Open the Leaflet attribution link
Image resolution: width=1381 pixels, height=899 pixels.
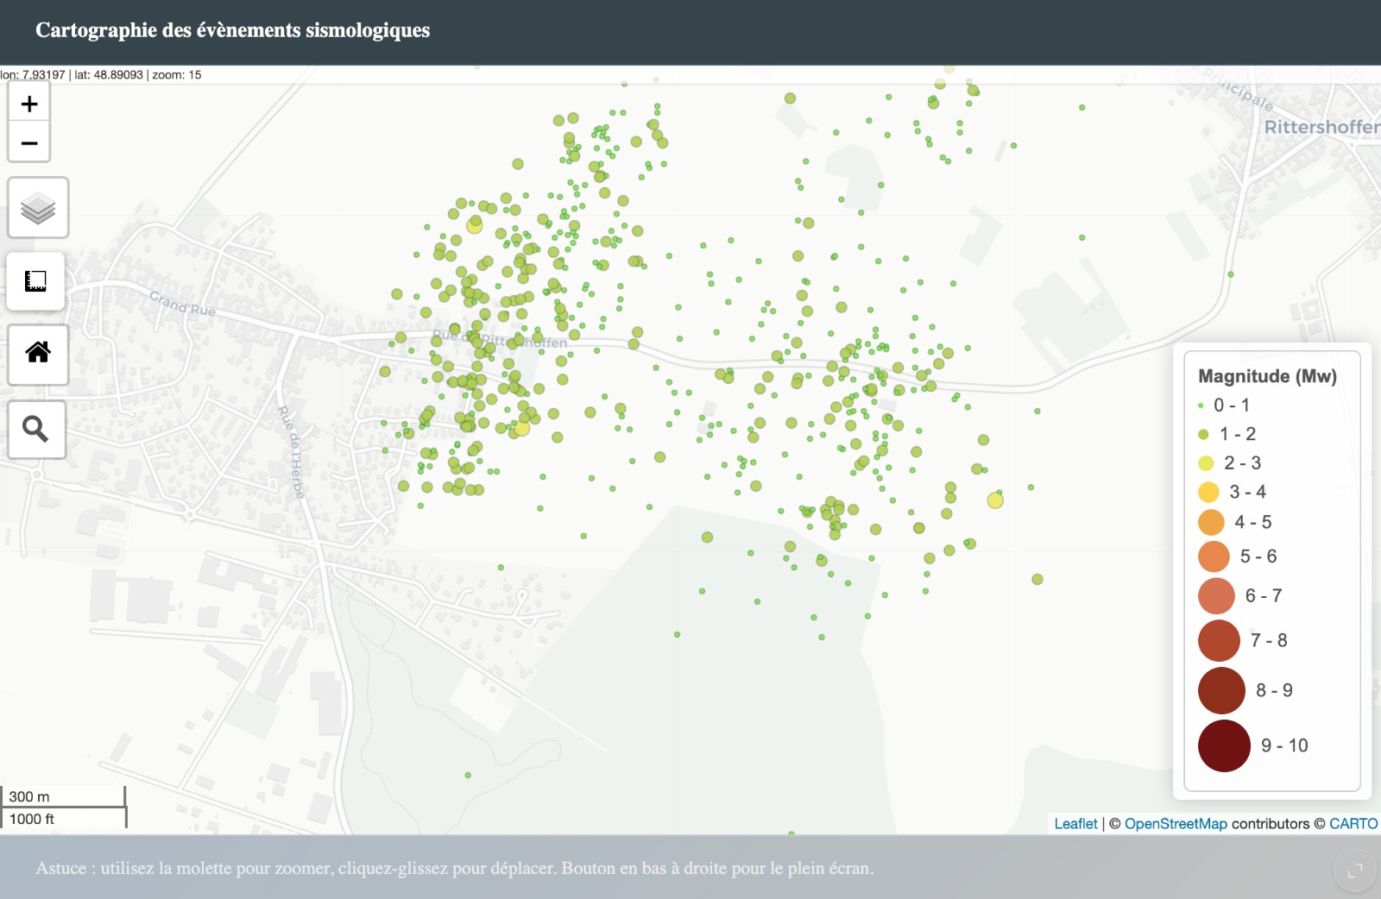point(1075,824)
